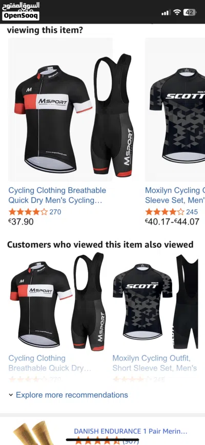Open Msport jersey image in top carousel

(60, 109)
